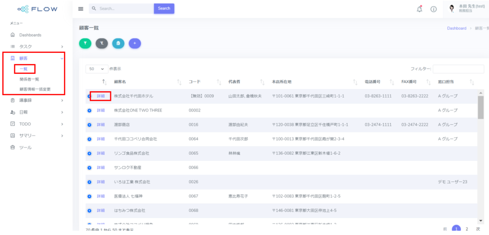This screenshot has height=235, width=489.
Task: Click the purple plus add-customer button
Action: pos(135,43)
